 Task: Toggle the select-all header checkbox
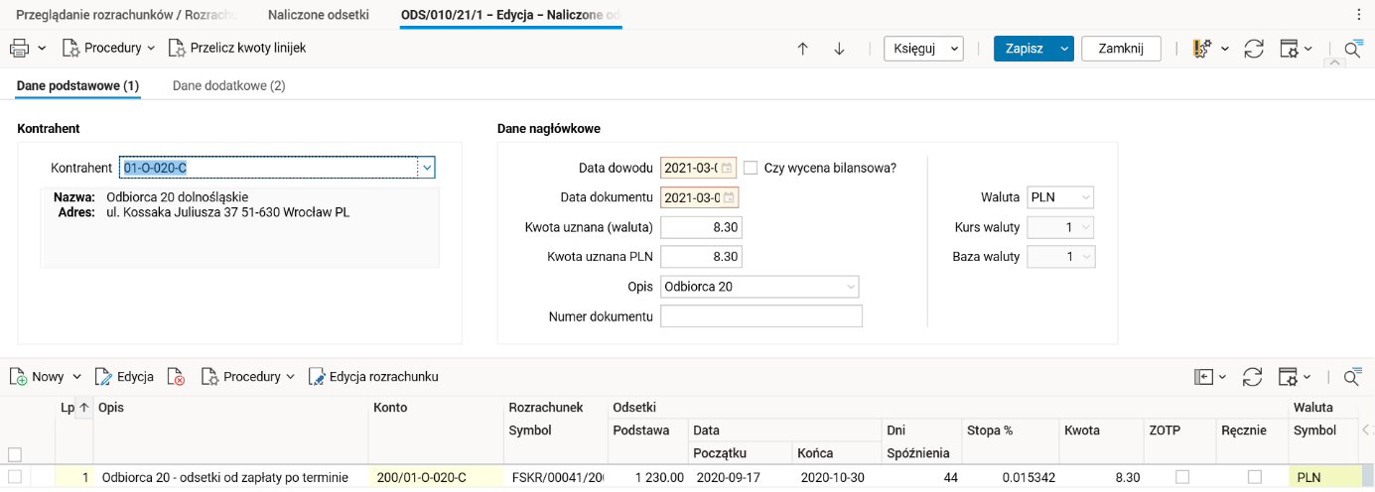(15, 454)
